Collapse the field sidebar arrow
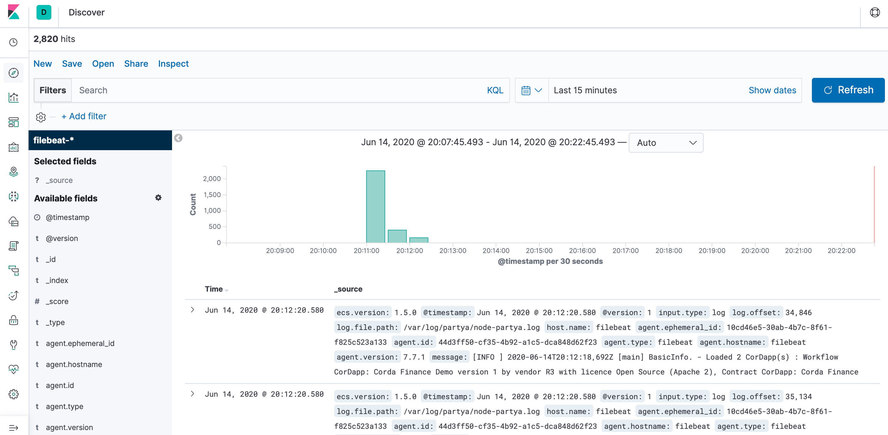Viewport: 888px width, 435px height. pos(178,138)
